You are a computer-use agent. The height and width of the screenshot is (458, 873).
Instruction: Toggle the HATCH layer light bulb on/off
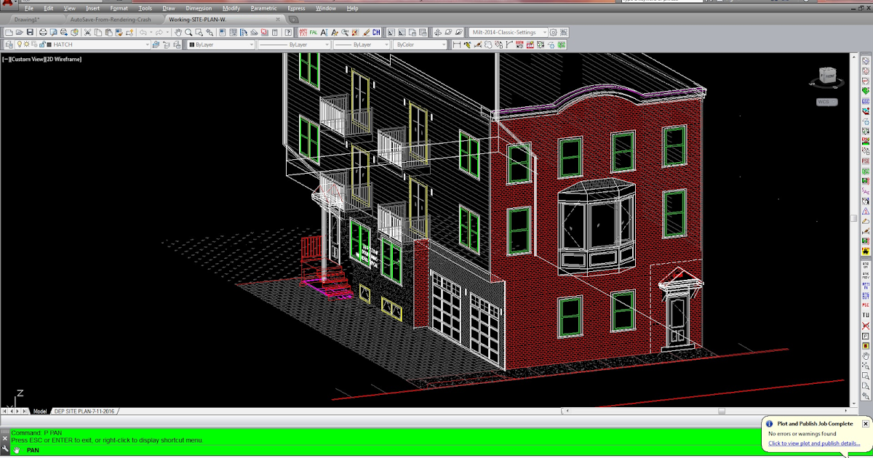[x=20, y=44]
